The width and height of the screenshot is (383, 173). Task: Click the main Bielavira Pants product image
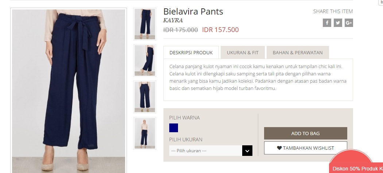[x=69, y=91]
